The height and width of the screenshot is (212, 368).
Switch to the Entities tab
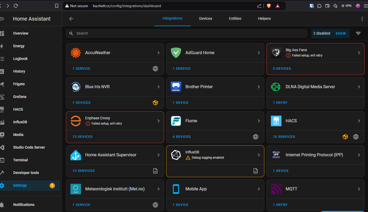(x=235, y=18)
